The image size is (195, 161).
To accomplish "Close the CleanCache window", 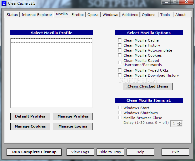I will 186,2.
